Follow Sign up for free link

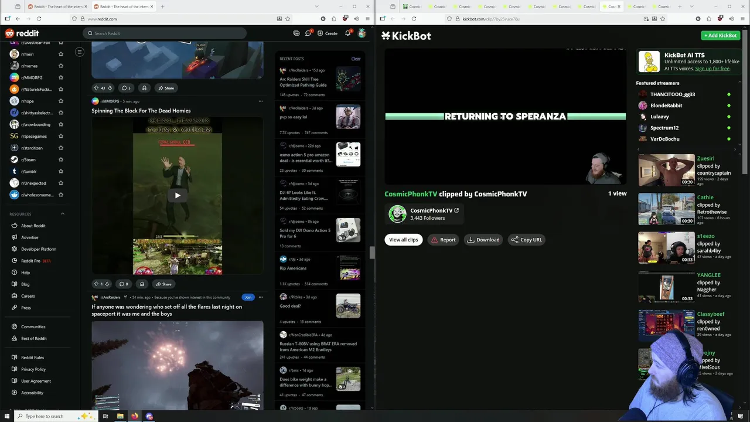pos(712,69)
